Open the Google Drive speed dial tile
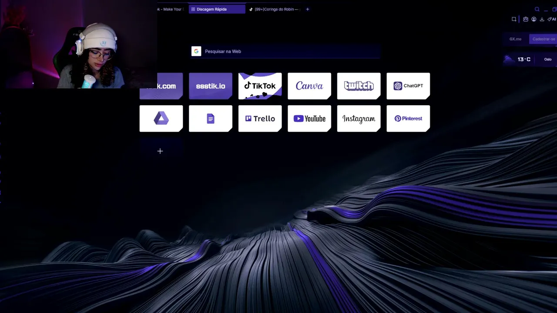The width and height of the screenshot is (557, 313). click(161, 119)
